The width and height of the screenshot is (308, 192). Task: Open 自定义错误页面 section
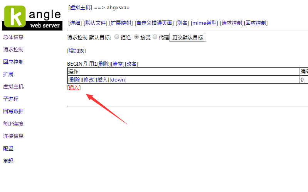tap(154, 23)
